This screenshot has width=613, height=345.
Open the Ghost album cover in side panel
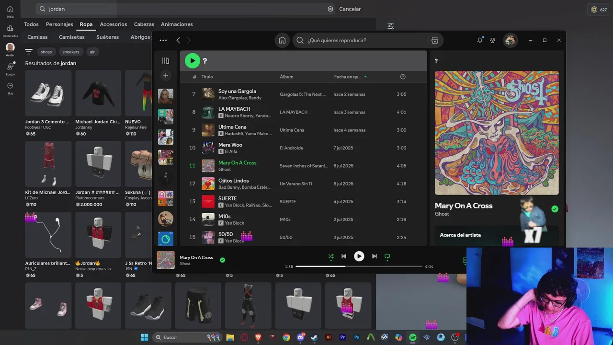(497, 133)
